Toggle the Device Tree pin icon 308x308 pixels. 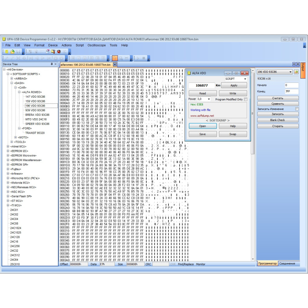(52, 64)
